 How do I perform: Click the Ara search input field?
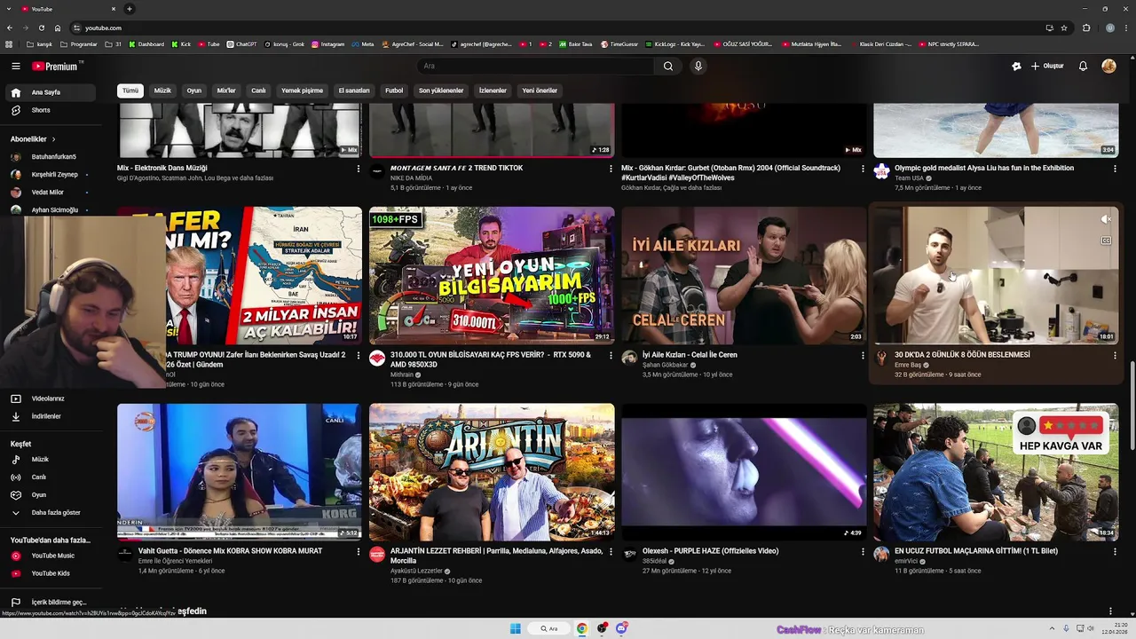(x=535, y=66)
